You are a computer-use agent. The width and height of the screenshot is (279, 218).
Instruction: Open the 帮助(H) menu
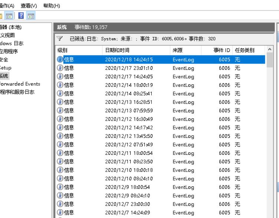(52, 6)
